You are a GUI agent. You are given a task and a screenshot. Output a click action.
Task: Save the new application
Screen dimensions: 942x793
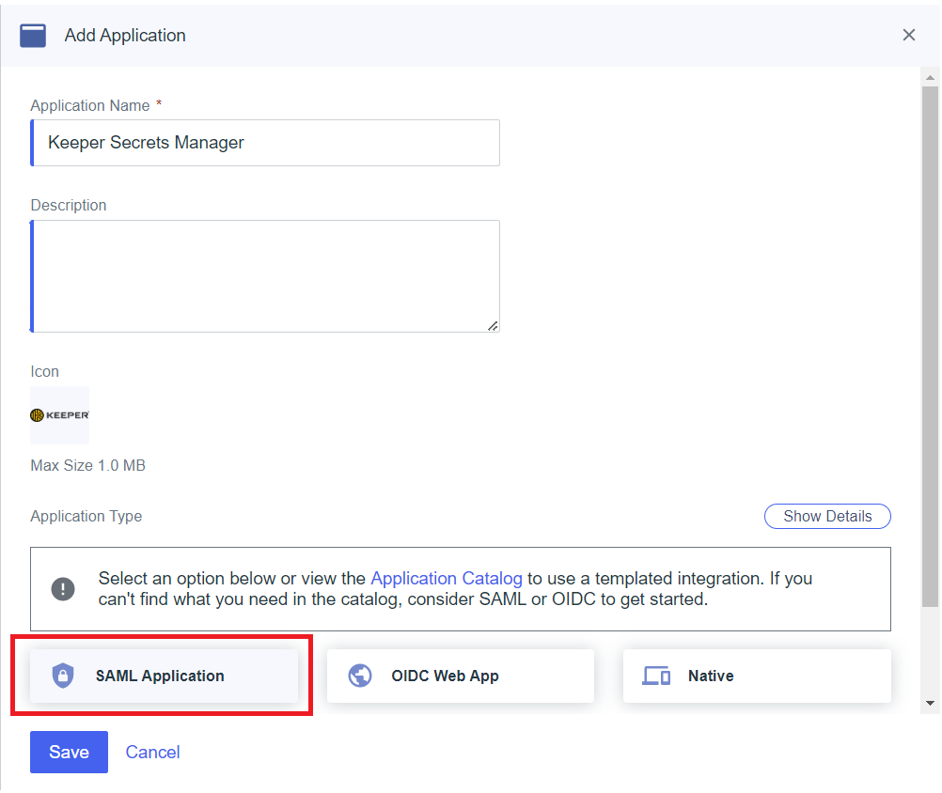tap(69, 752)
